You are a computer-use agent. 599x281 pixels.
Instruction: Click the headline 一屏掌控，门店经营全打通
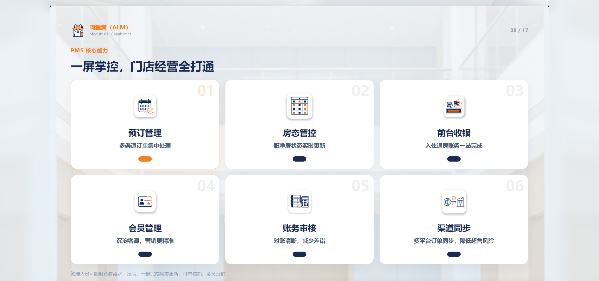[x=142, y=66]
